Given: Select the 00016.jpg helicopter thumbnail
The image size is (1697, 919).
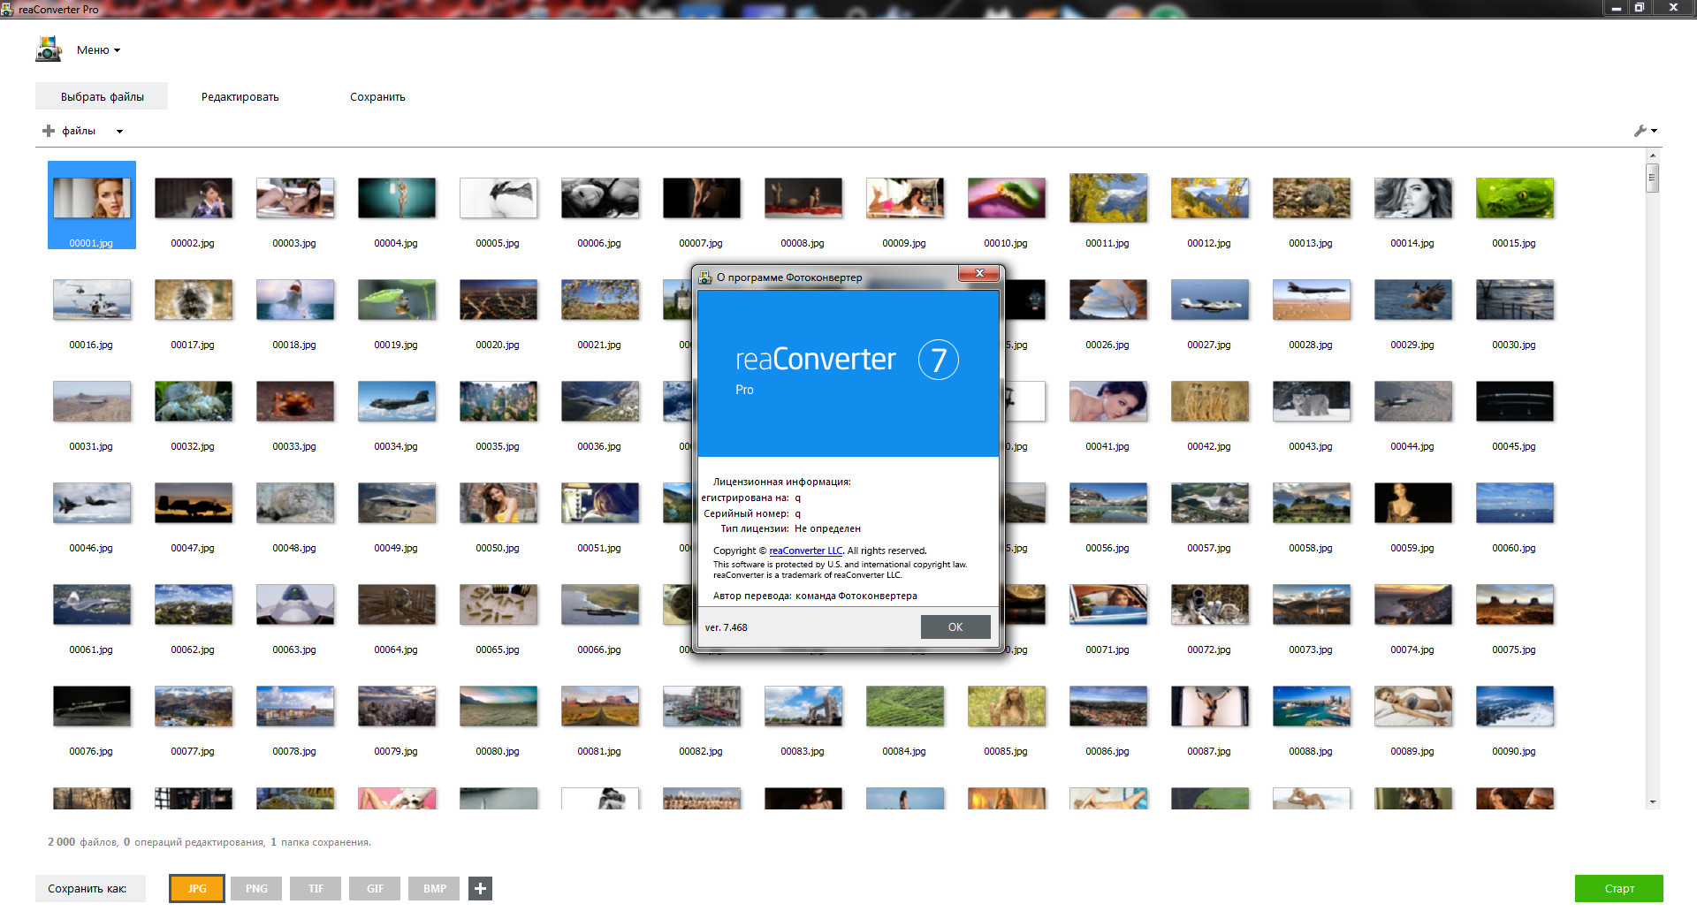Looking at the screenshot, I should click(92, 300).
